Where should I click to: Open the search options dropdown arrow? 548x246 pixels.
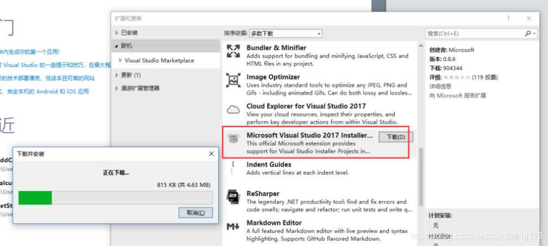535,34
